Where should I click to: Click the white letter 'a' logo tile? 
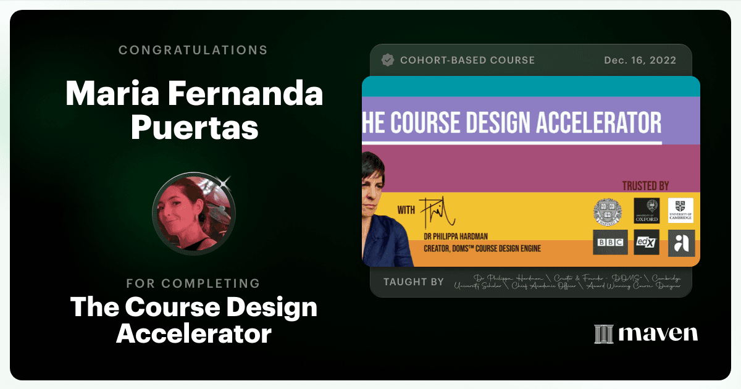coord(681,243)
